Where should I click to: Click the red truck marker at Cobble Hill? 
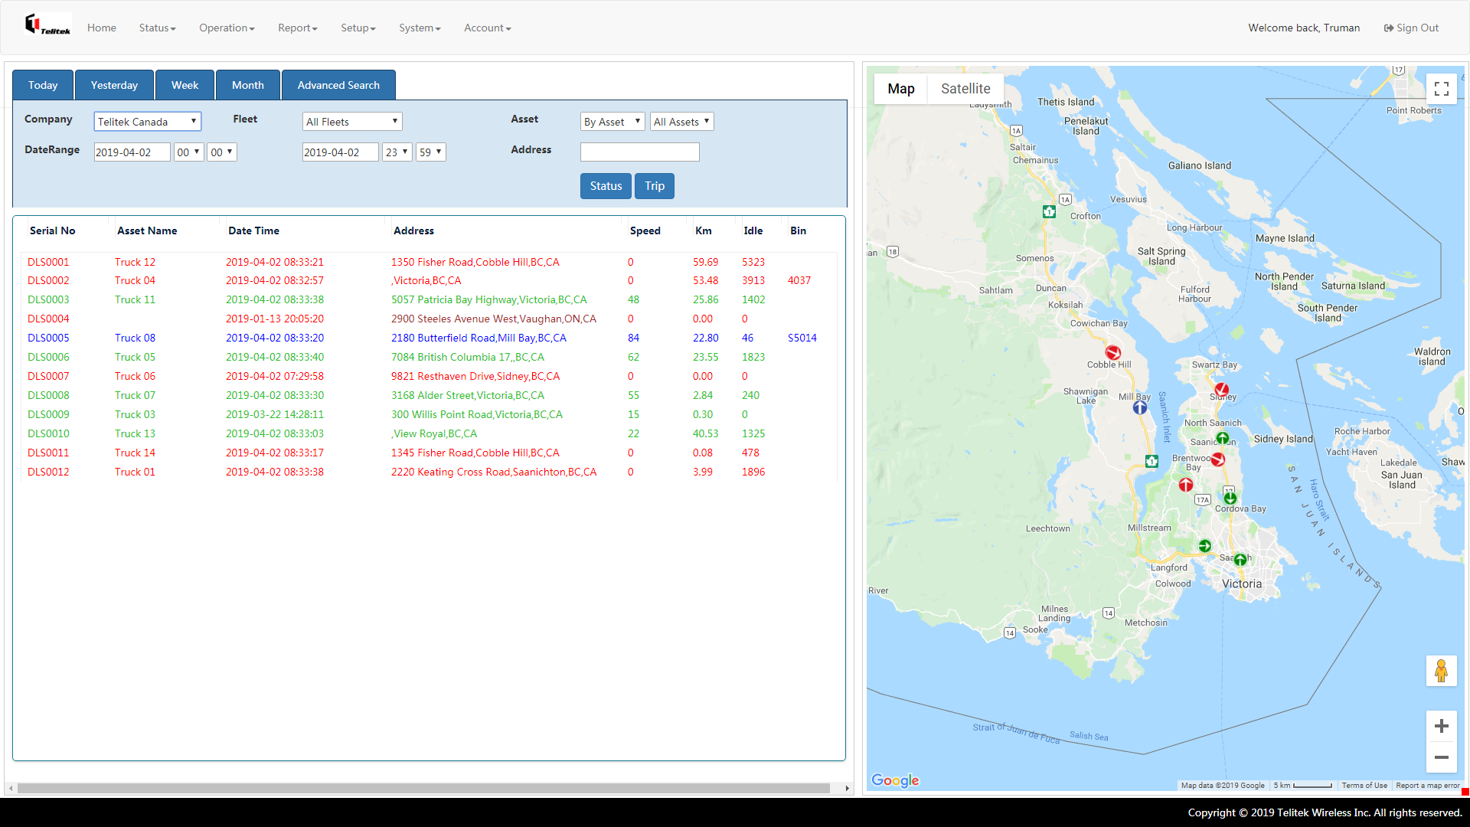(1113, 352)
